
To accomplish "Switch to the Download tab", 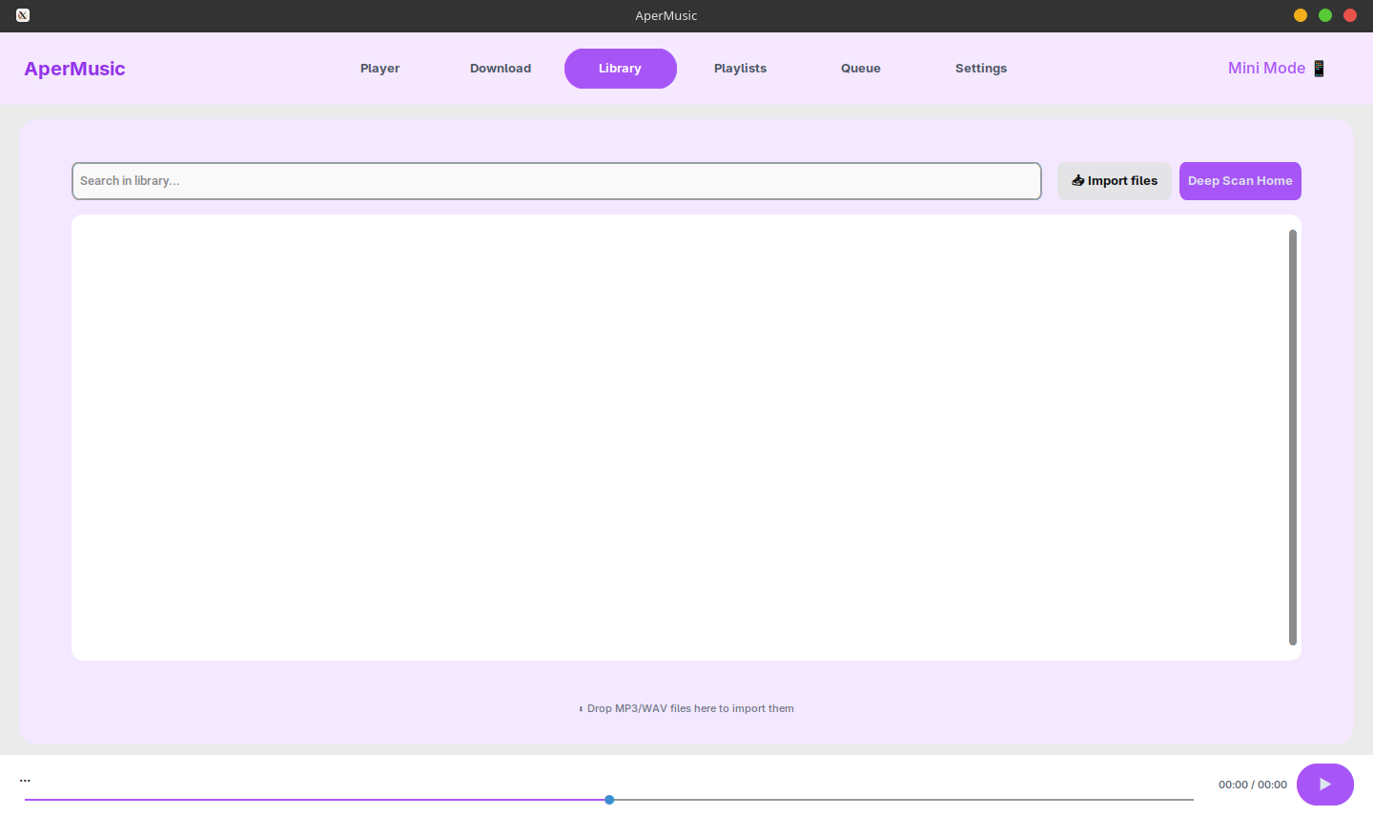I will tap(501, 69).
